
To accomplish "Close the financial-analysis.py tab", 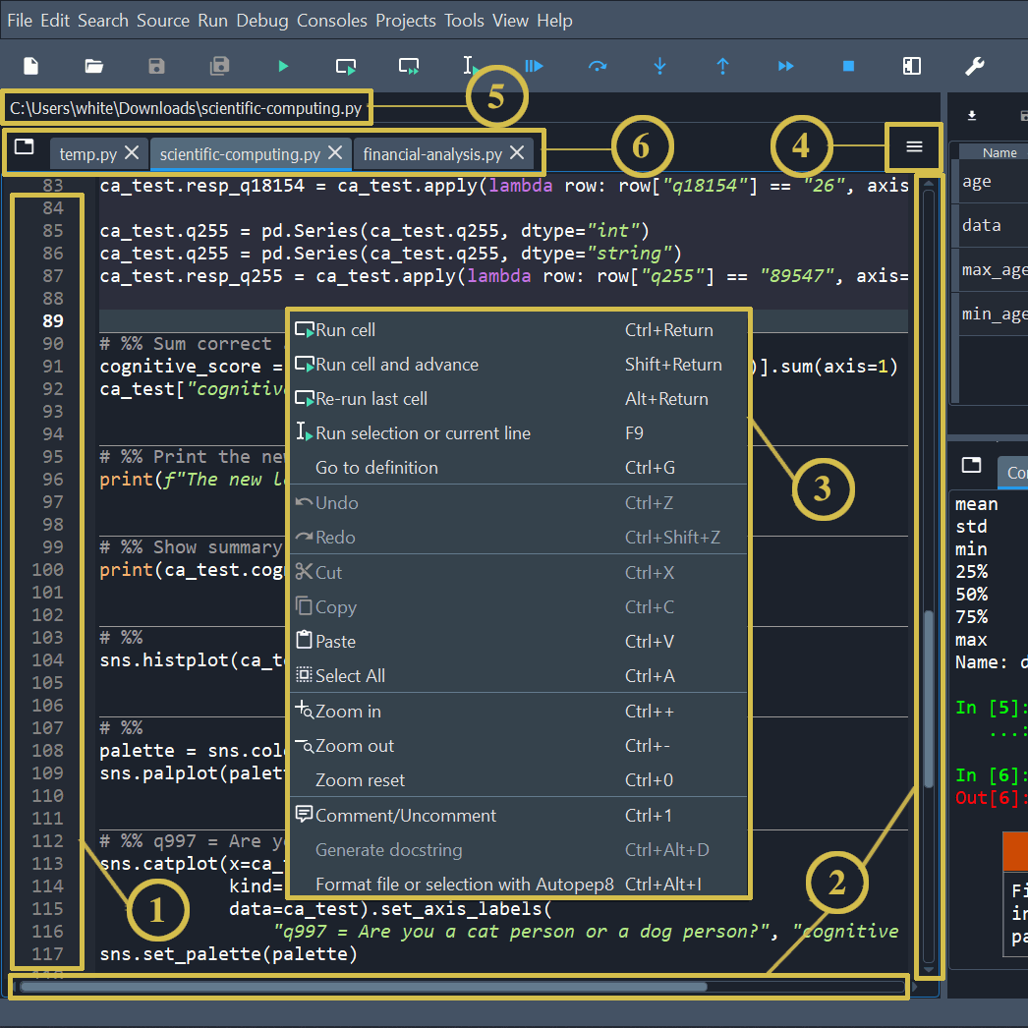I will tap(517, 153).
